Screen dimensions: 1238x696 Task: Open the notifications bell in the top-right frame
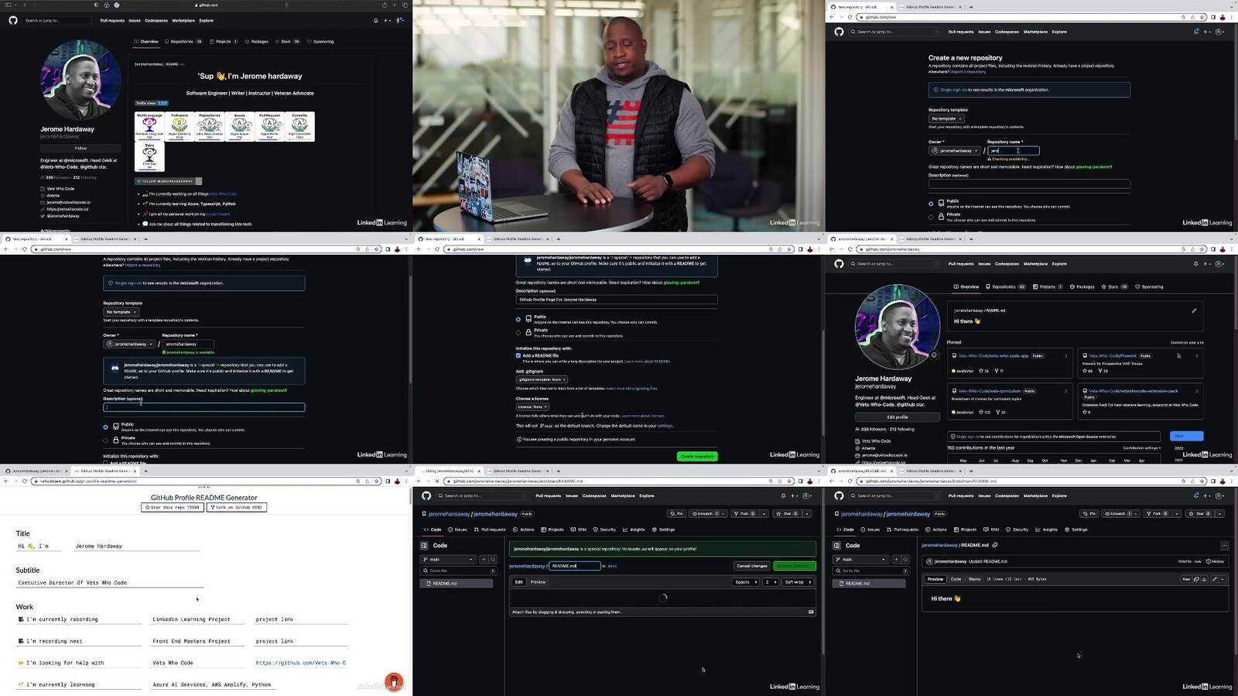[1196, 32]
